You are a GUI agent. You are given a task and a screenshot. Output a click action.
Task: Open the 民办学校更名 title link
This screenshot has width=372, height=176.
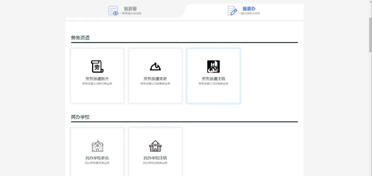click(97, 158)
